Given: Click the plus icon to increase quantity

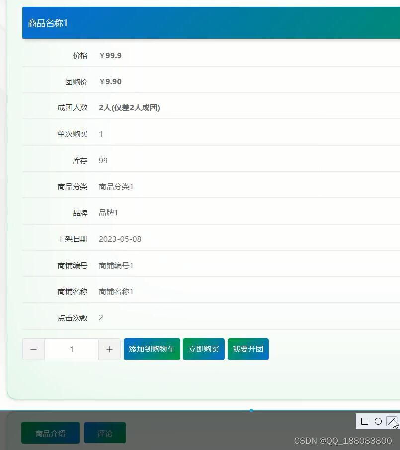Looking at the screenshot, I should tap(109, 349).
